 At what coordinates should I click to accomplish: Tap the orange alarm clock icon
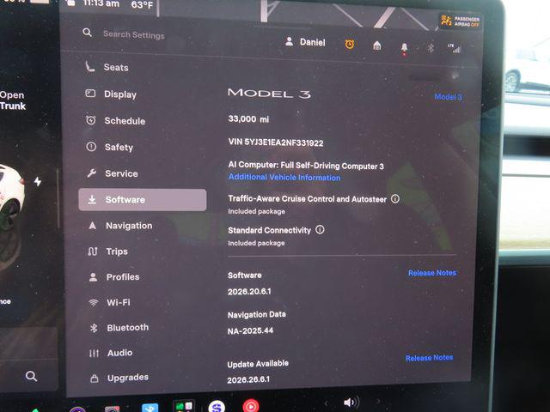pos(350,44)
